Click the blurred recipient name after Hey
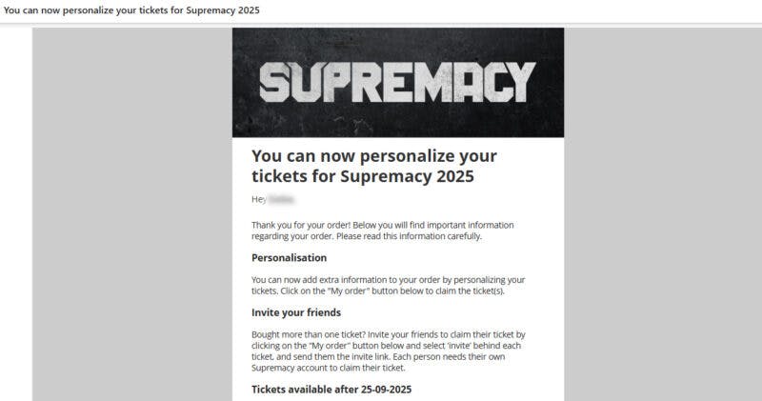The height and width of the screenshot is (401, 762). pyautogui.click(x=280, y=200)
